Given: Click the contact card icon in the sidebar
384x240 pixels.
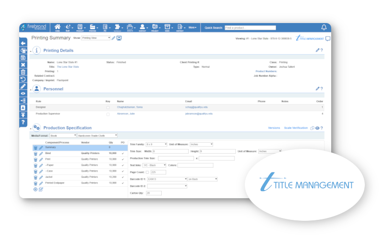Looking at the screenshot, I should pyautogui.click(x=23, y=108).
